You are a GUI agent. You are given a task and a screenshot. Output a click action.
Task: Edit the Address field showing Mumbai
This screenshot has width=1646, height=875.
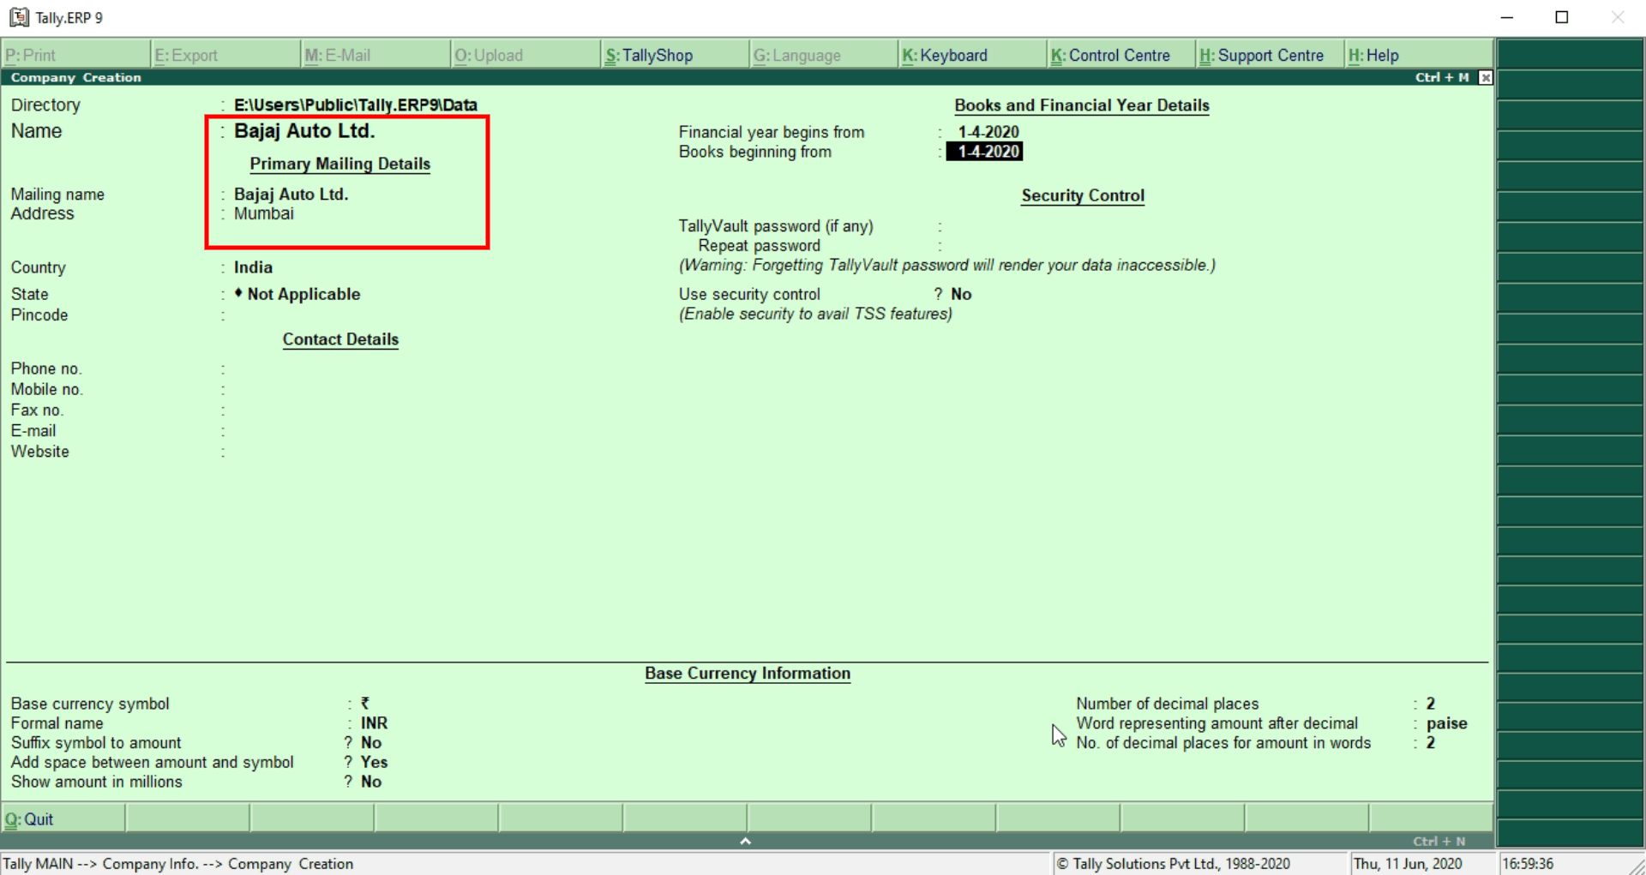coord(264,214)
